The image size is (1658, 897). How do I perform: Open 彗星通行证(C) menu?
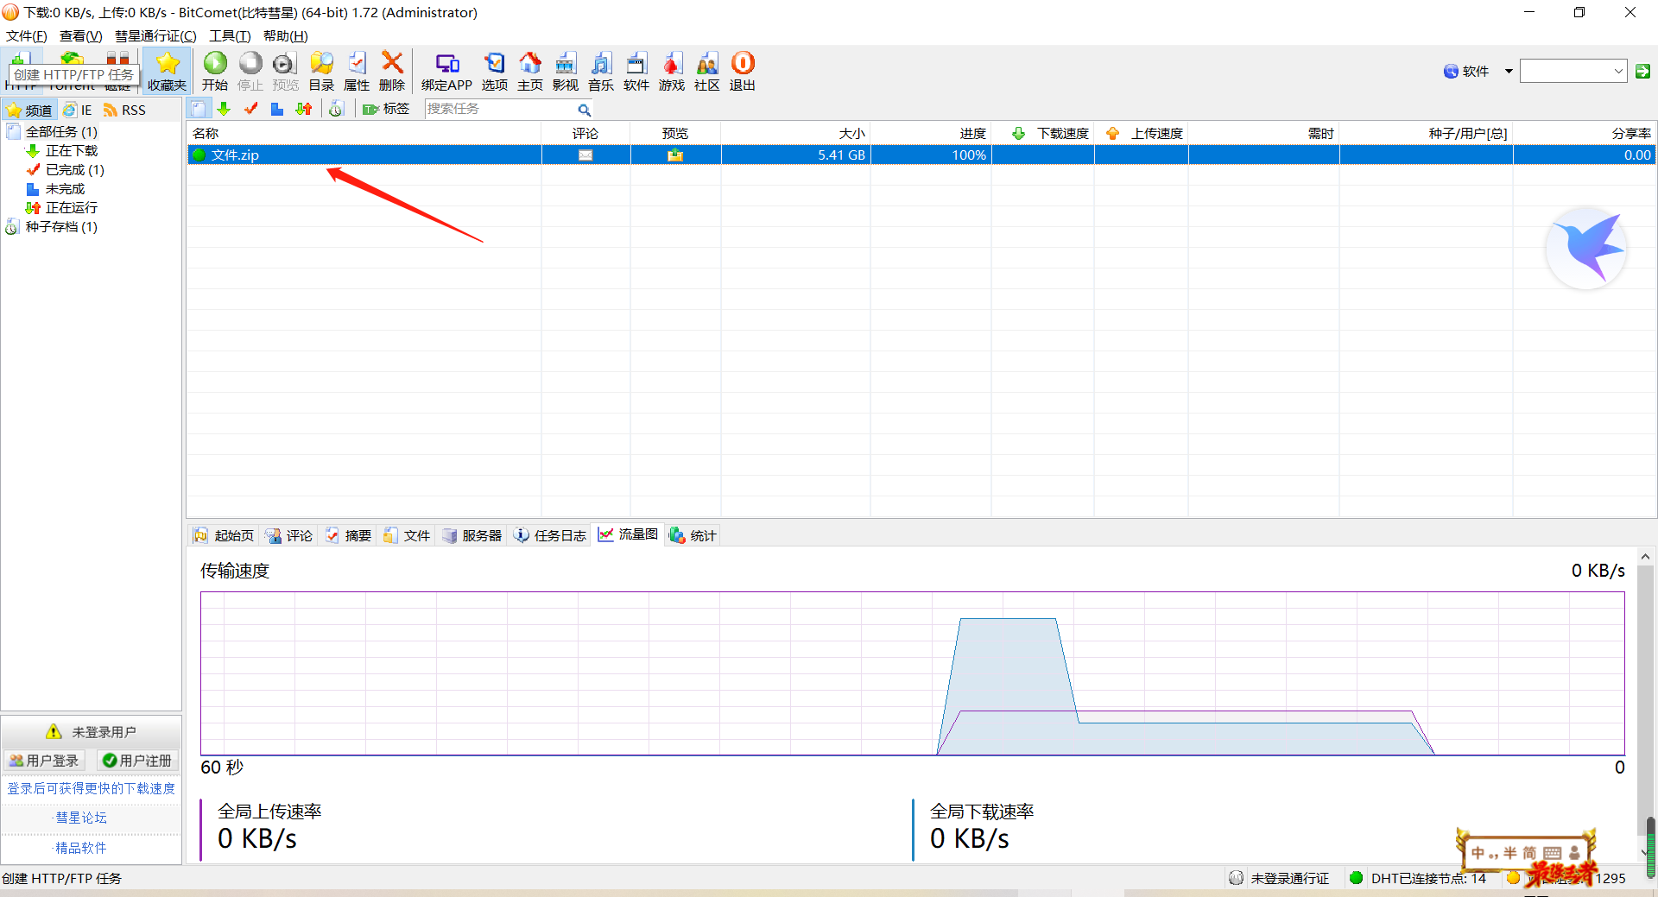(x=155, y=35)
